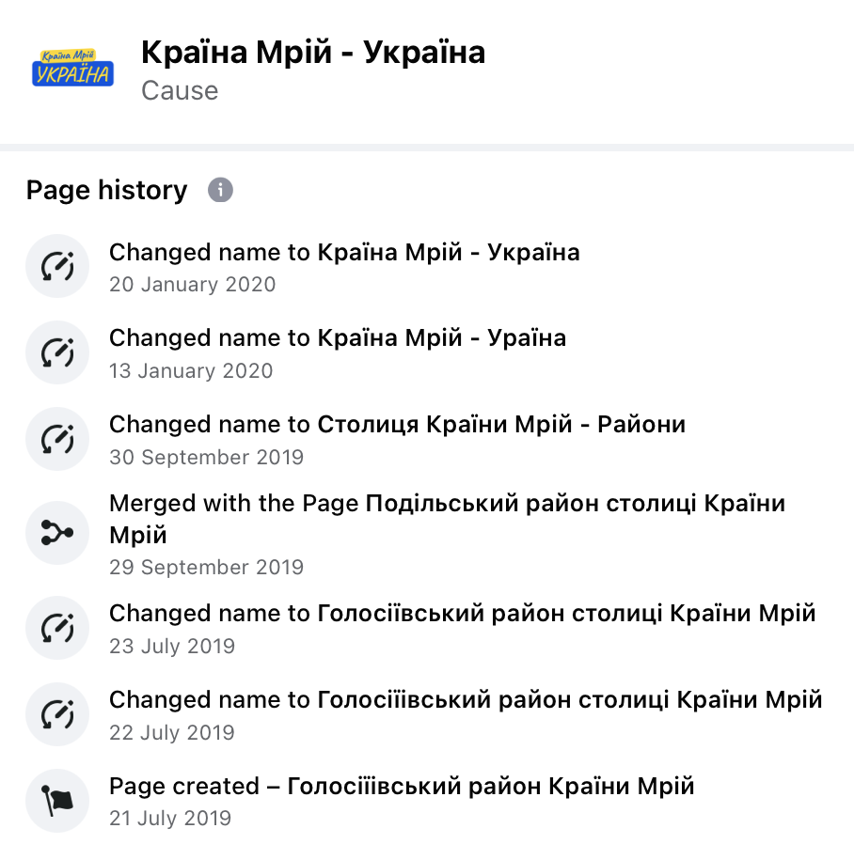Click the rename icon dated 22 July 2019
Screen dimensions: 854x844
point(57,714)
